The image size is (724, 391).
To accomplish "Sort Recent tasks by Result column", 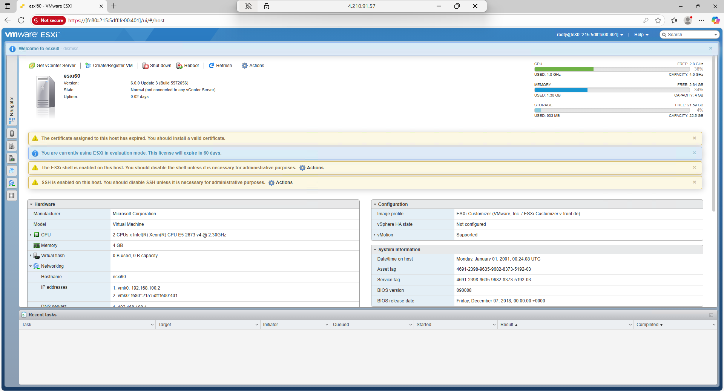I will tap(509, 325).
